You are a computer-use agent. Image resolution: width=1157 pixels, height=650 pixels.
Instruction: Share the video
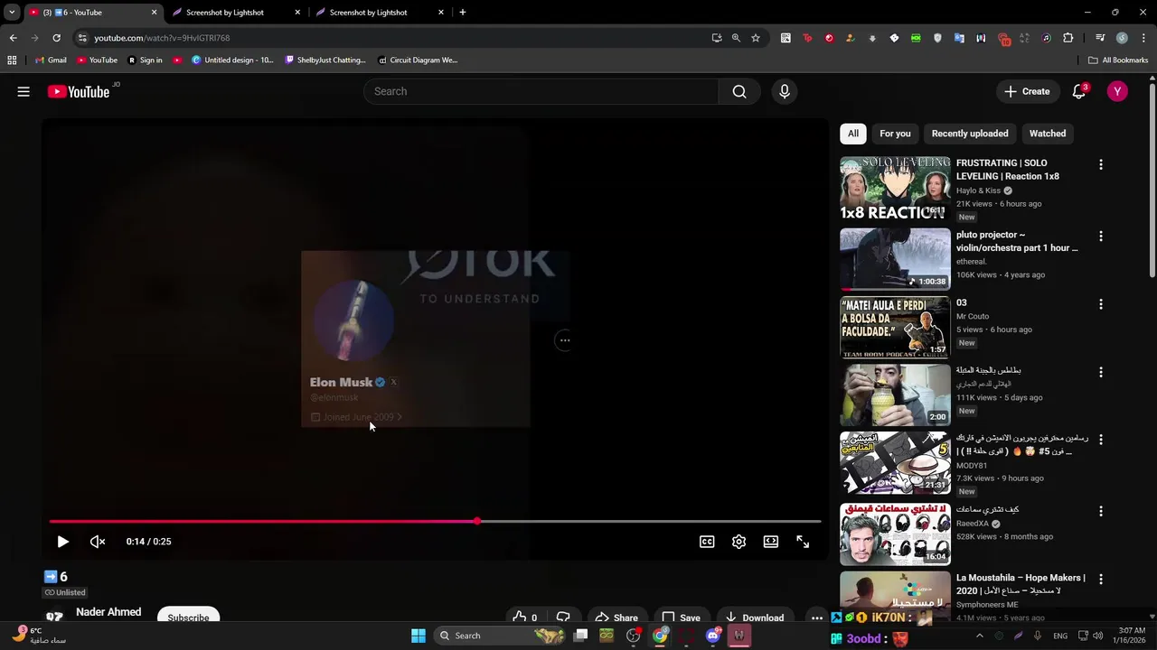pyautogui.click(x=616, y=617)
